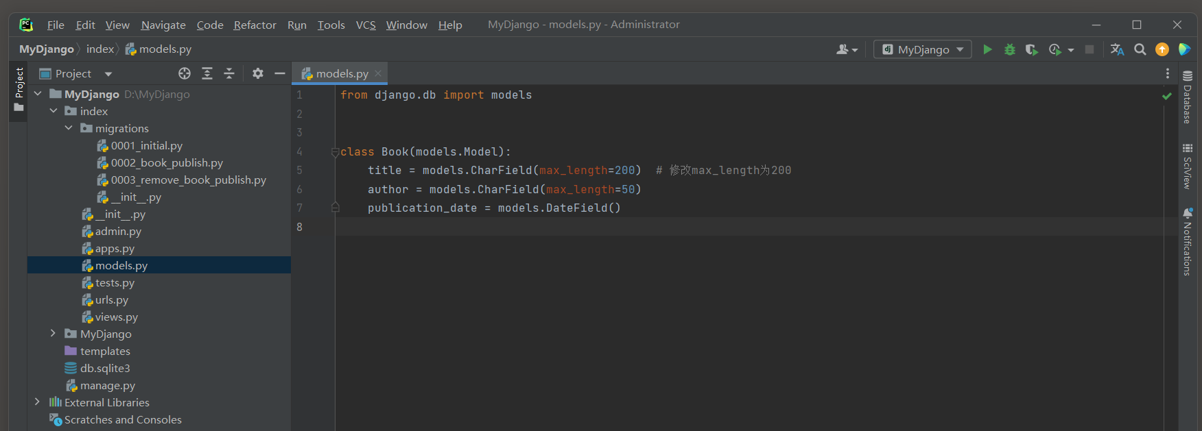The height and width of the screenshot is (431, 1202).
Task: Expand the inner MyDjango package folder
Action: [54, 334]
